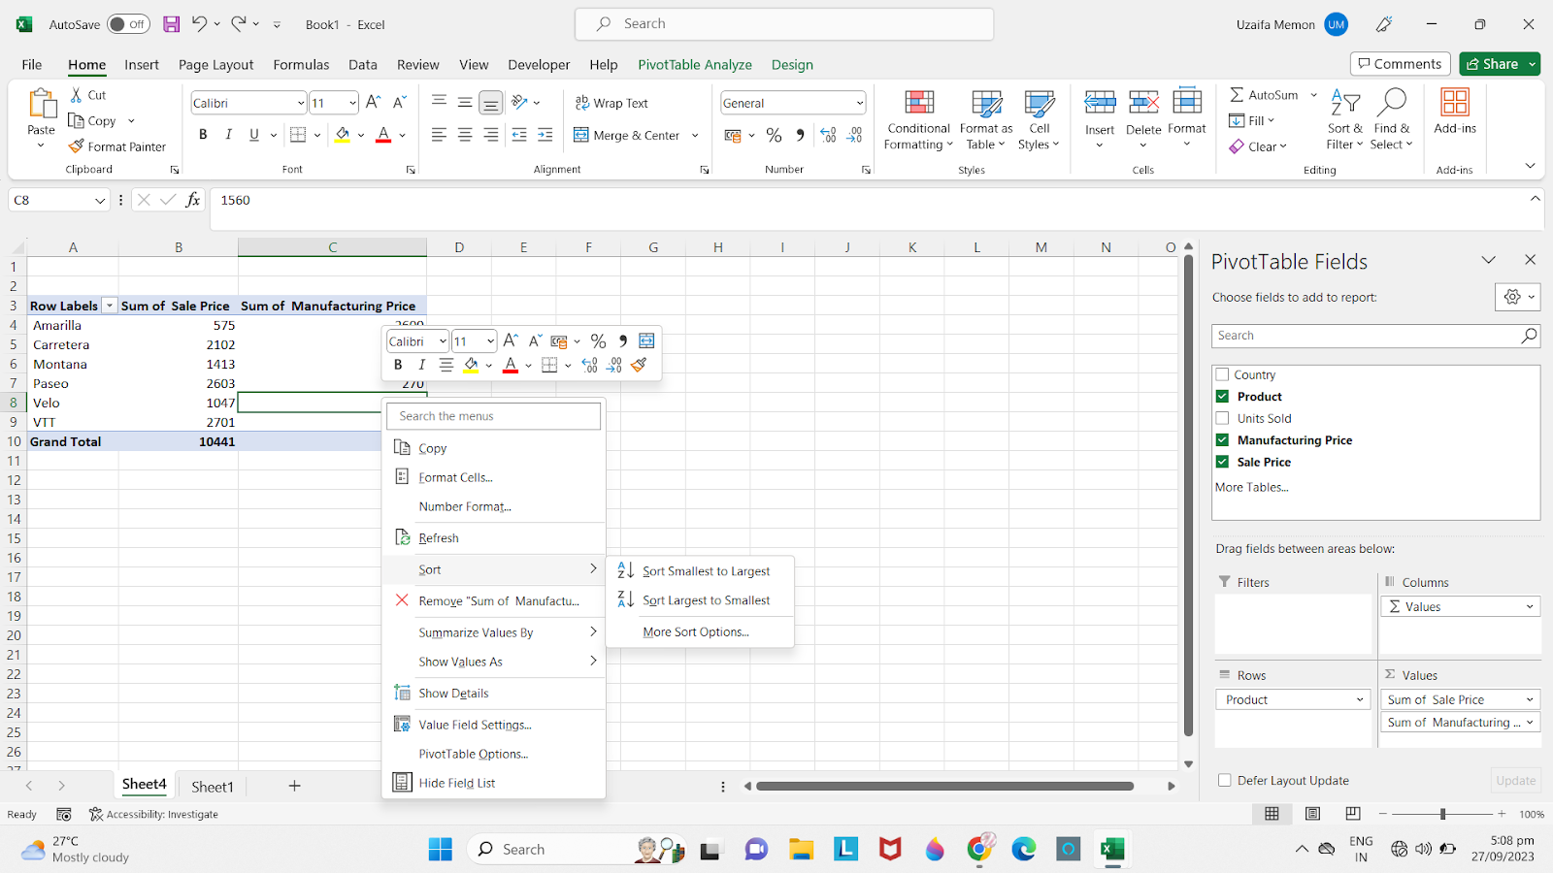Click ribbon Font Color red A swatch
Viewport: 1553px width, 873px height.
383,135
